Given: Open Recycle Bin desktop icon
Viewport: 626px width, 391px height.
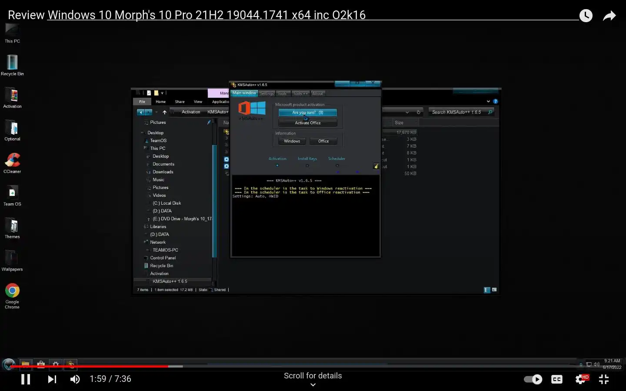Looking at the screenshot, I should tap(12, 65).
